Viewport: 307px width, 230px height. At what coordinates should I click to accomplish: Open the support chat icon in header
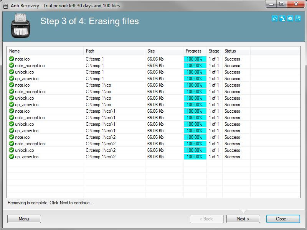(282, 18)
